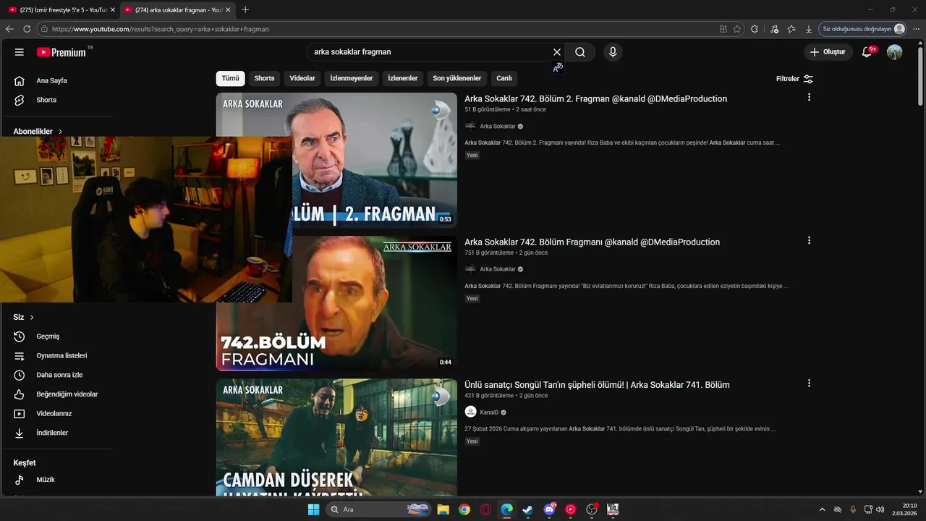Select the Son yüklenenler filter chip

pos(457,78)
